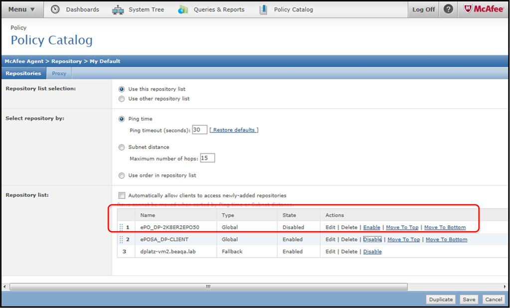Click Disable for ePOSA_DP-CLIENT
510x308 pixels.
(372, 239)
